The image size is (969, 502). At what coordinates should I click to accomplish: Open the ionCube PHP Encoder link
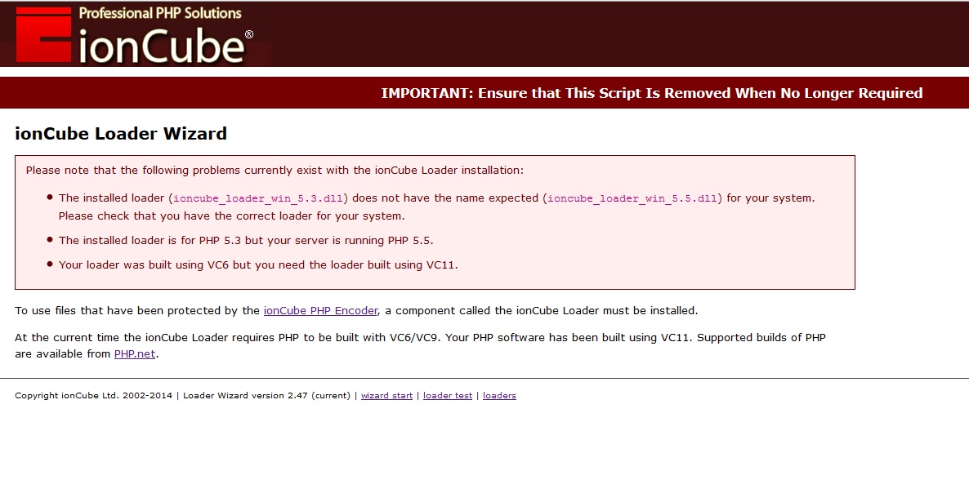320,310
